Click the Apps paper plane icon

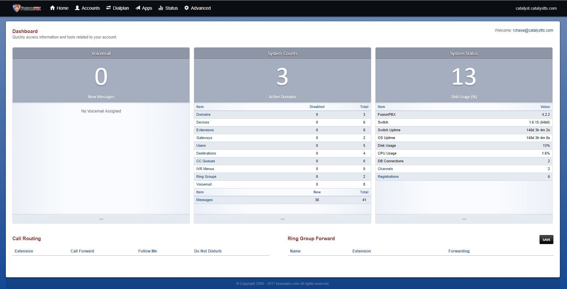tap(138, 8)
